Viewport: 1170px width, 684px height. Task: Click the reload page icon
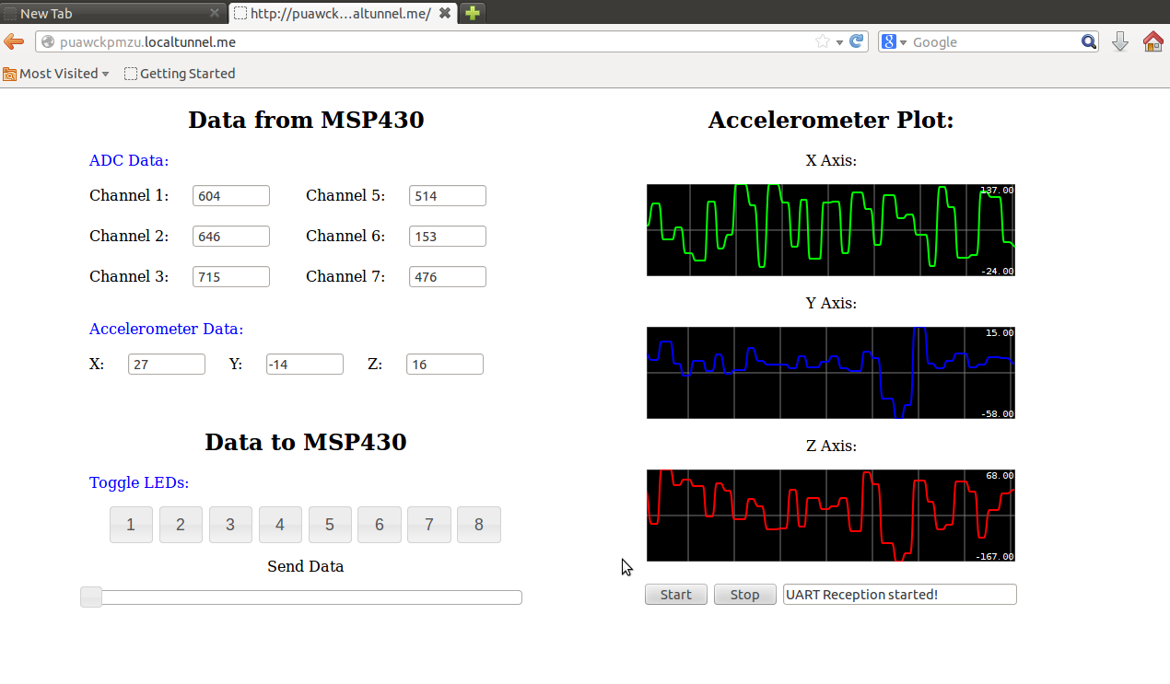(x=857, y=41)
